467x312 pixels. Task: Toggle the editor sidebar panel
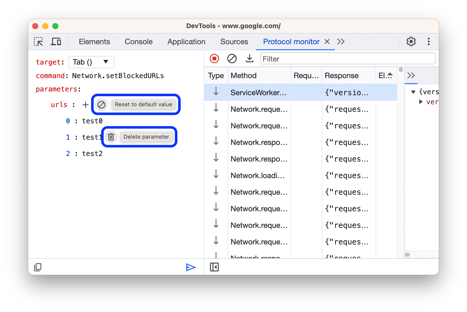(214, 267)
